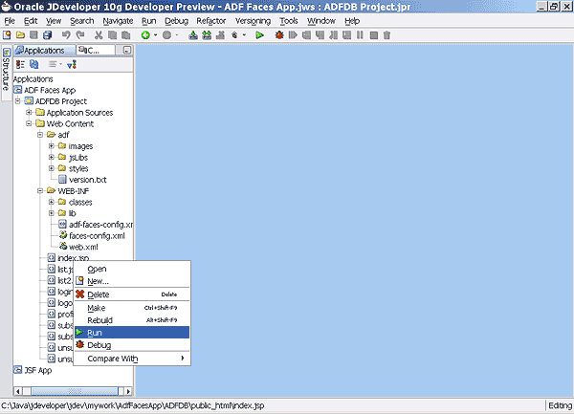Viewport: 574px width, 414px height.
Task: Click the navigator horizontal scrollbar left arrow
Action: tap(17, 391)
